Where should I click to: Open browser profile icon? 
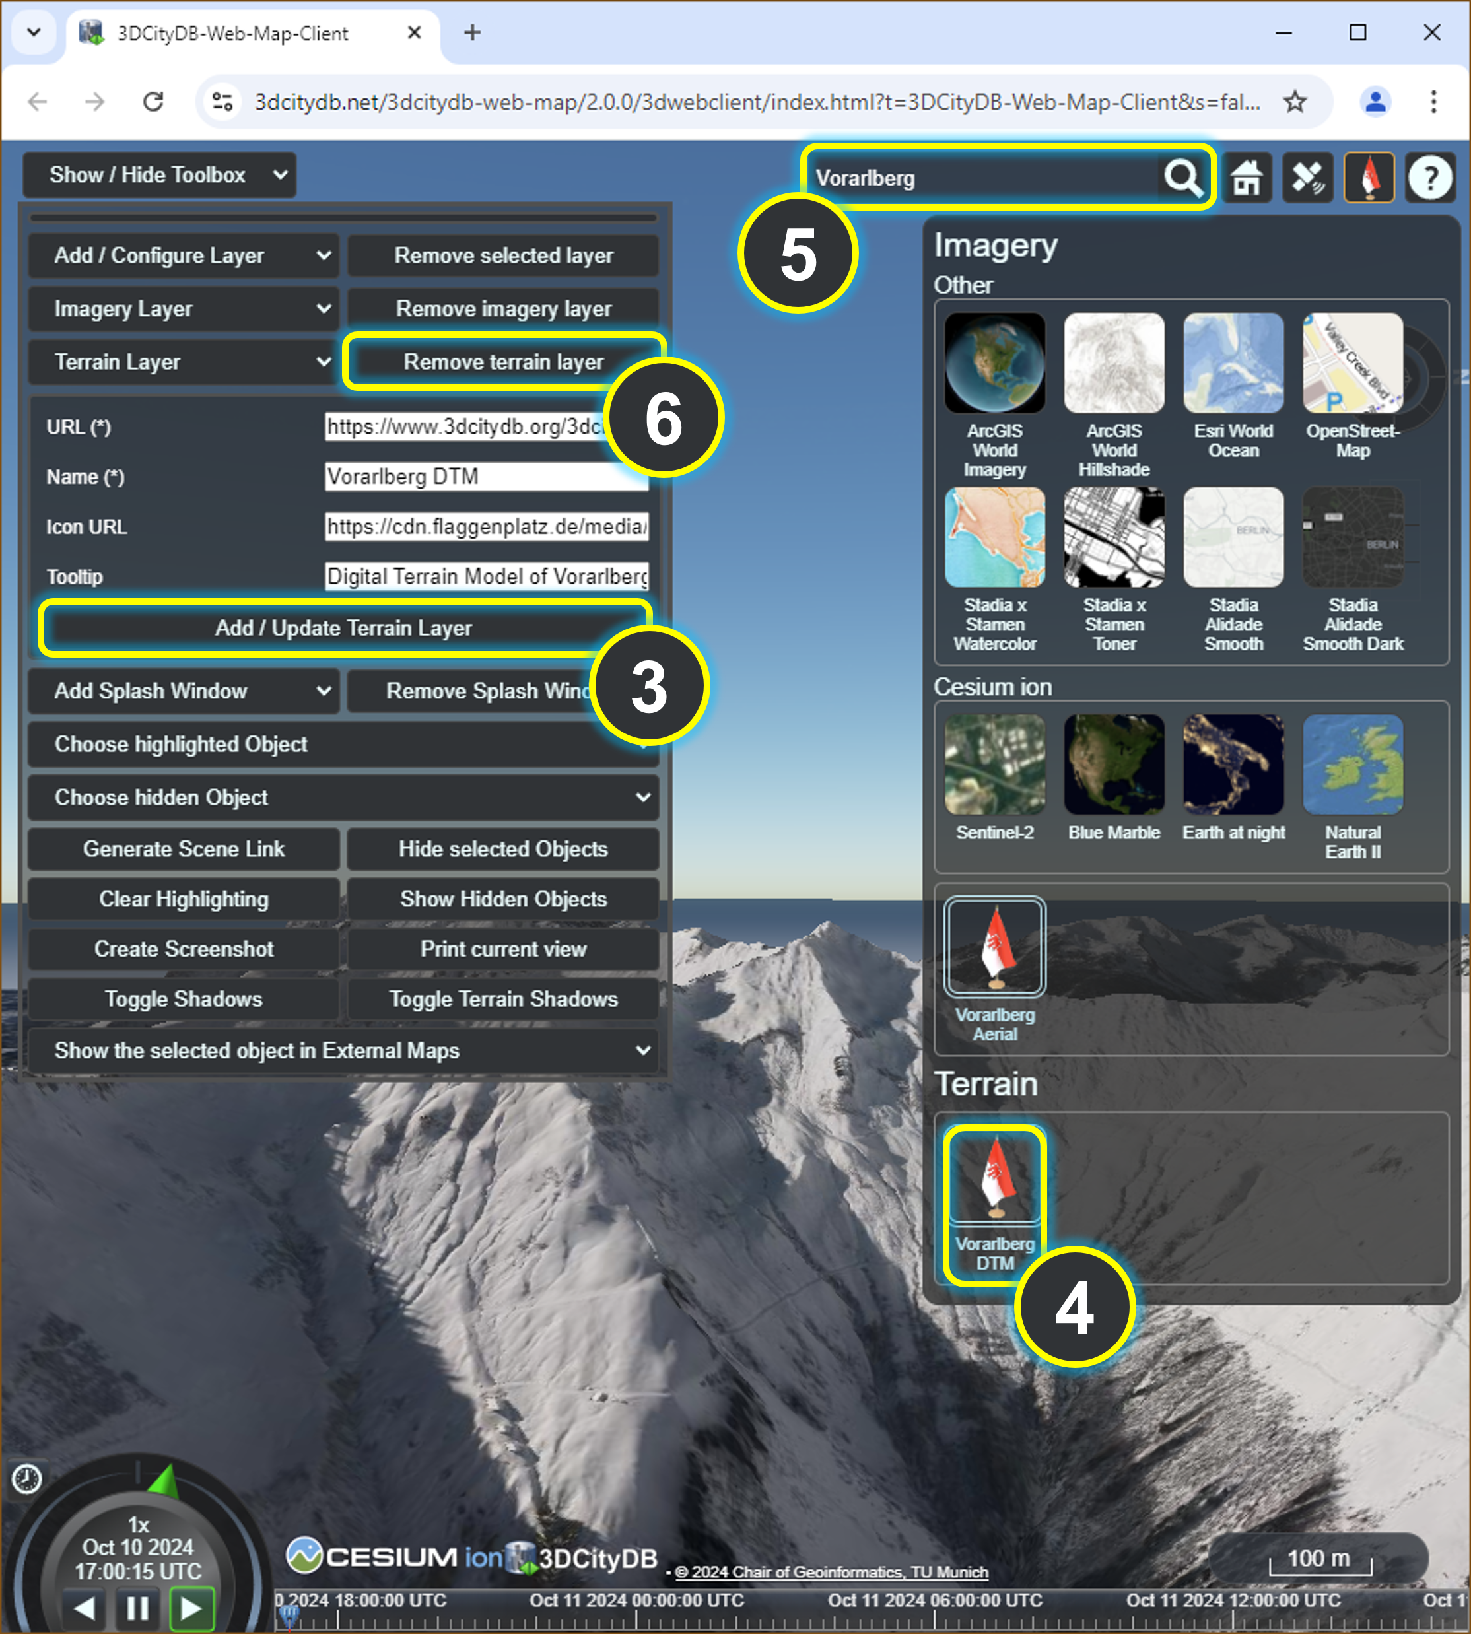1375,102
